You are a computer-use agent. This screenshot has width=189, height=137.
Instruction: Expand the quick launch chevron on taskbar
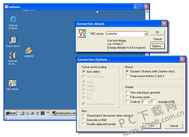click(48, 112)
